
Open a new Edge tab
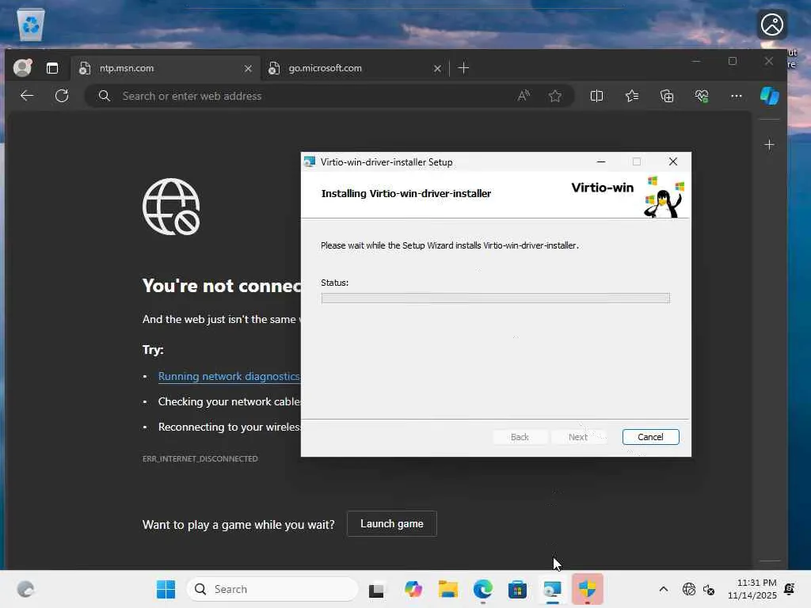463,68
